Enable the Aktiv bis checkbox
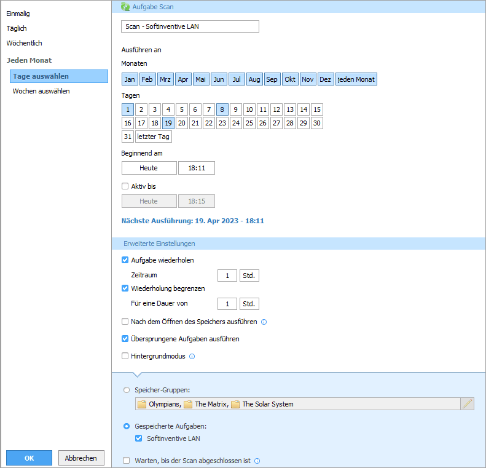This screenshot has height=468, width=486. (x=125, y=186)
